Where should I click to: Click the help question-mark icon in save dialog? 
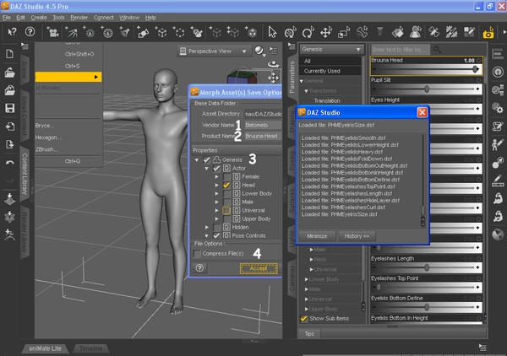click(199, 267)
